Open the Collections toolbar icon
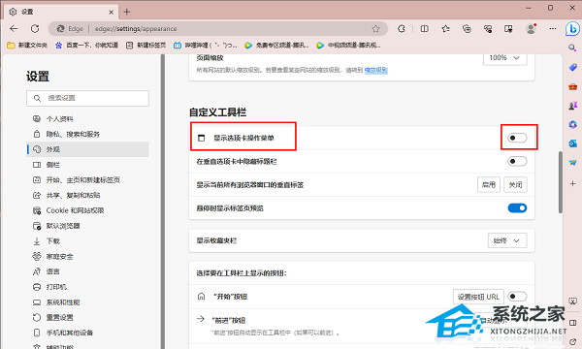 [x=467, y=28]
